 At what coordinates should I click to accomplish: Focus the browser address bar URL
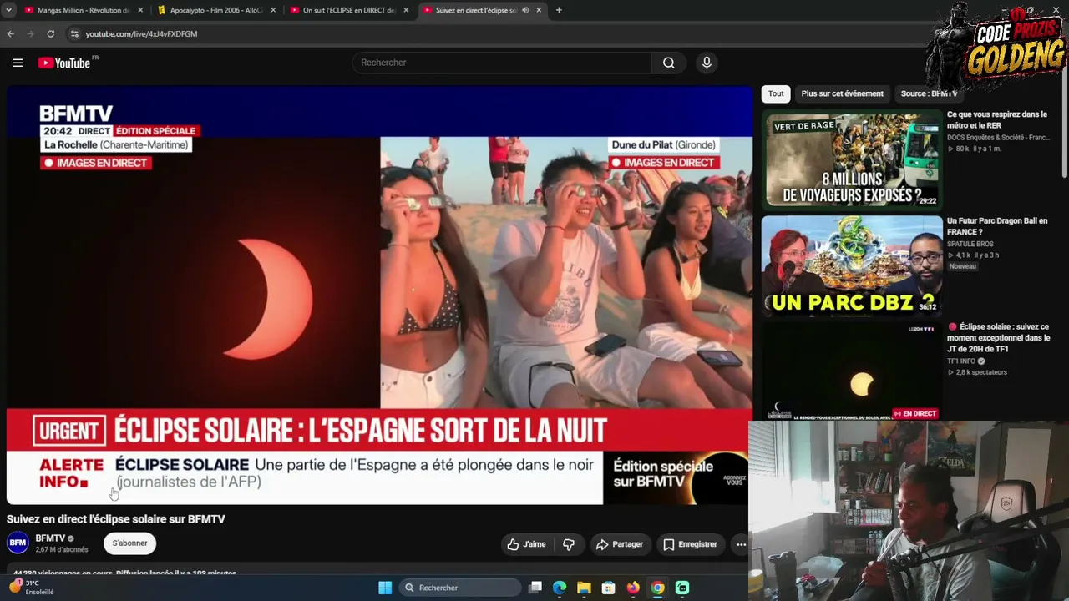click(x=141, y=33)
